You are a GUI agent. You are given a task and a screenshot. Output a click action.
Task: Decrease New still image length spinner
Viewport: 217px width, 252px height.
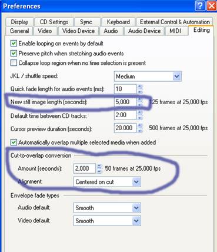(x=139, y=104)
